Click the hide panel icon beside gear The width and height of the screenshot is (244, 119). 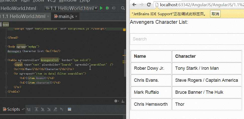point(123,101)
